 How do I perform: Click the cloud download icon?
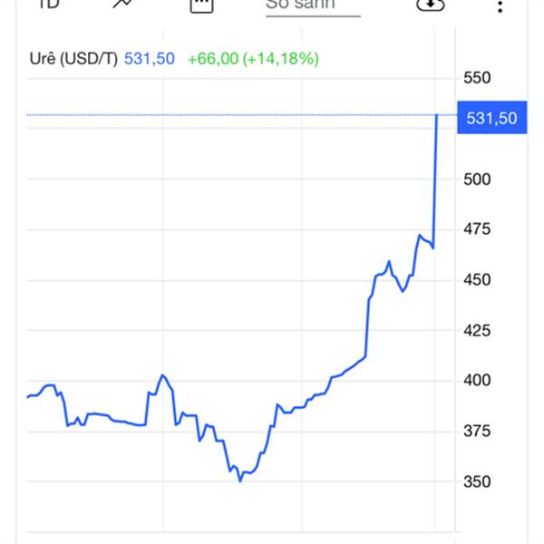click(431, 4)
